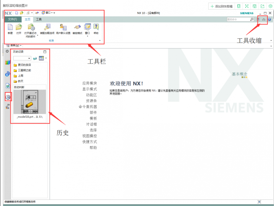This screenshot has height=206, width=274.
Task: Click the 打开 (Open) folder icon in the ribbon
Action: [19, 27]
